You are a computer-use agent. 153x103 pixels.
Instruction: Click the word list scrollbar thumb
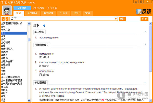pos(29,40)
